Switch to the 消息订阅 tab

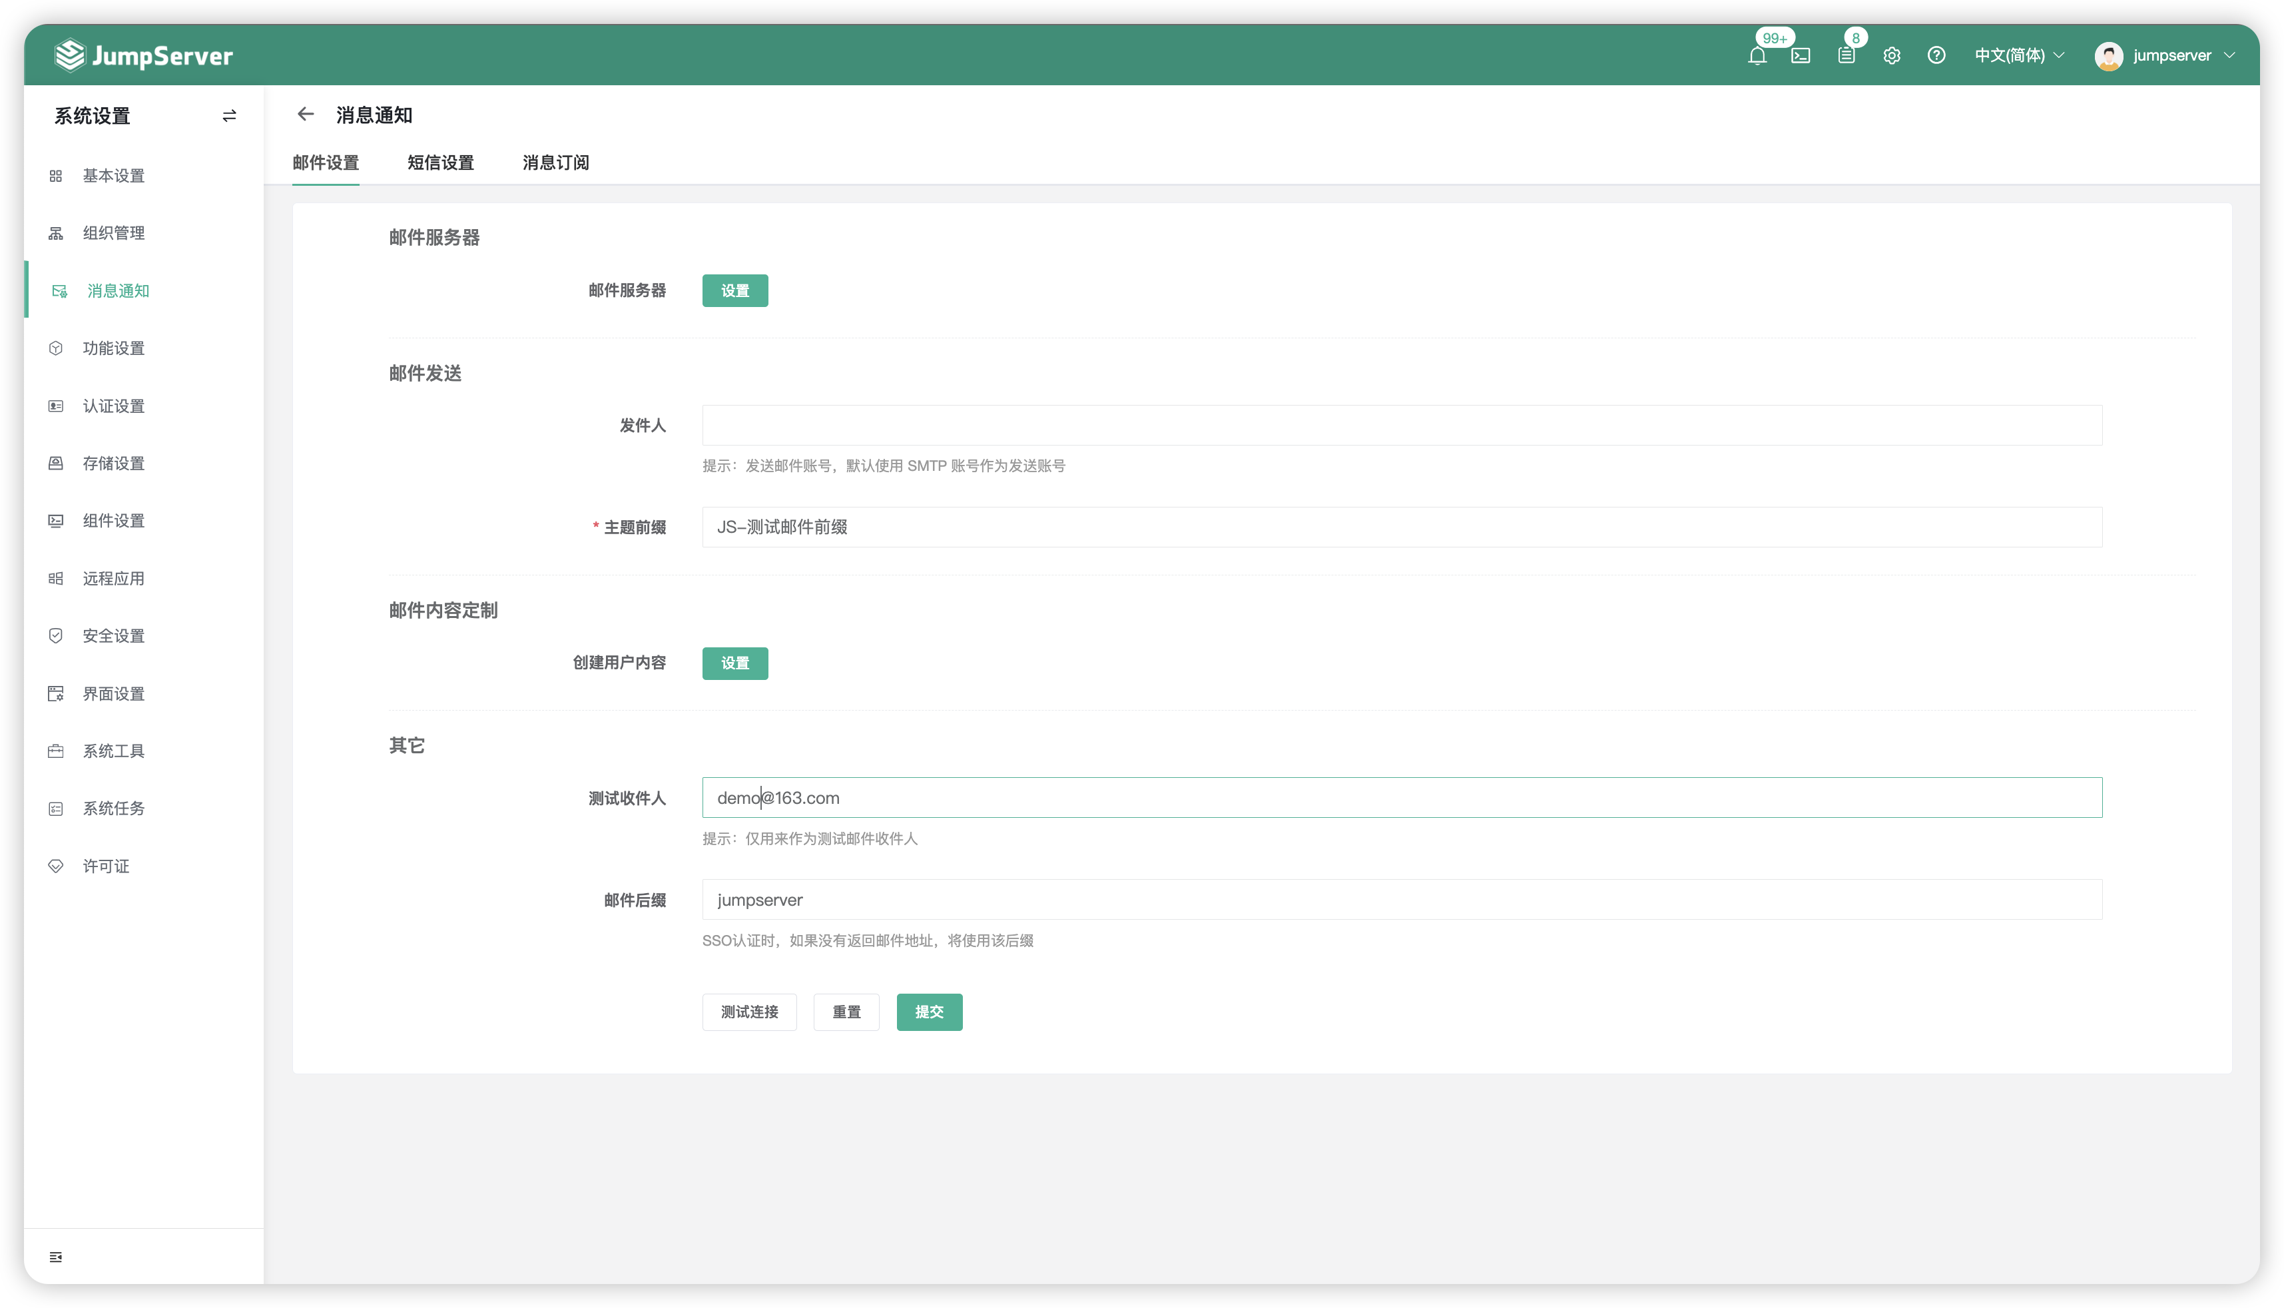(556, 163)
